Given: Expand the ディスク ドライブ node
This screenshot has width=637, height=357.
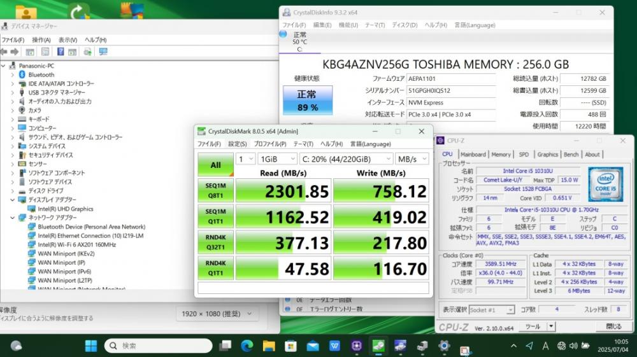Looking at the screenshot, I should click(x=12, y=191).
